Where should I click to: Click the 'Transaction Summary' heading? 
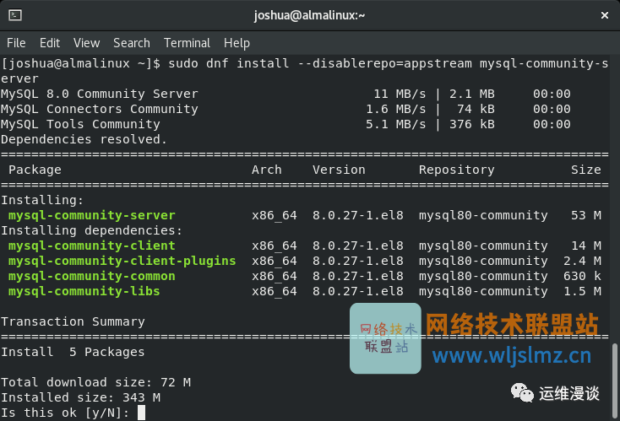tap(73, 321)
